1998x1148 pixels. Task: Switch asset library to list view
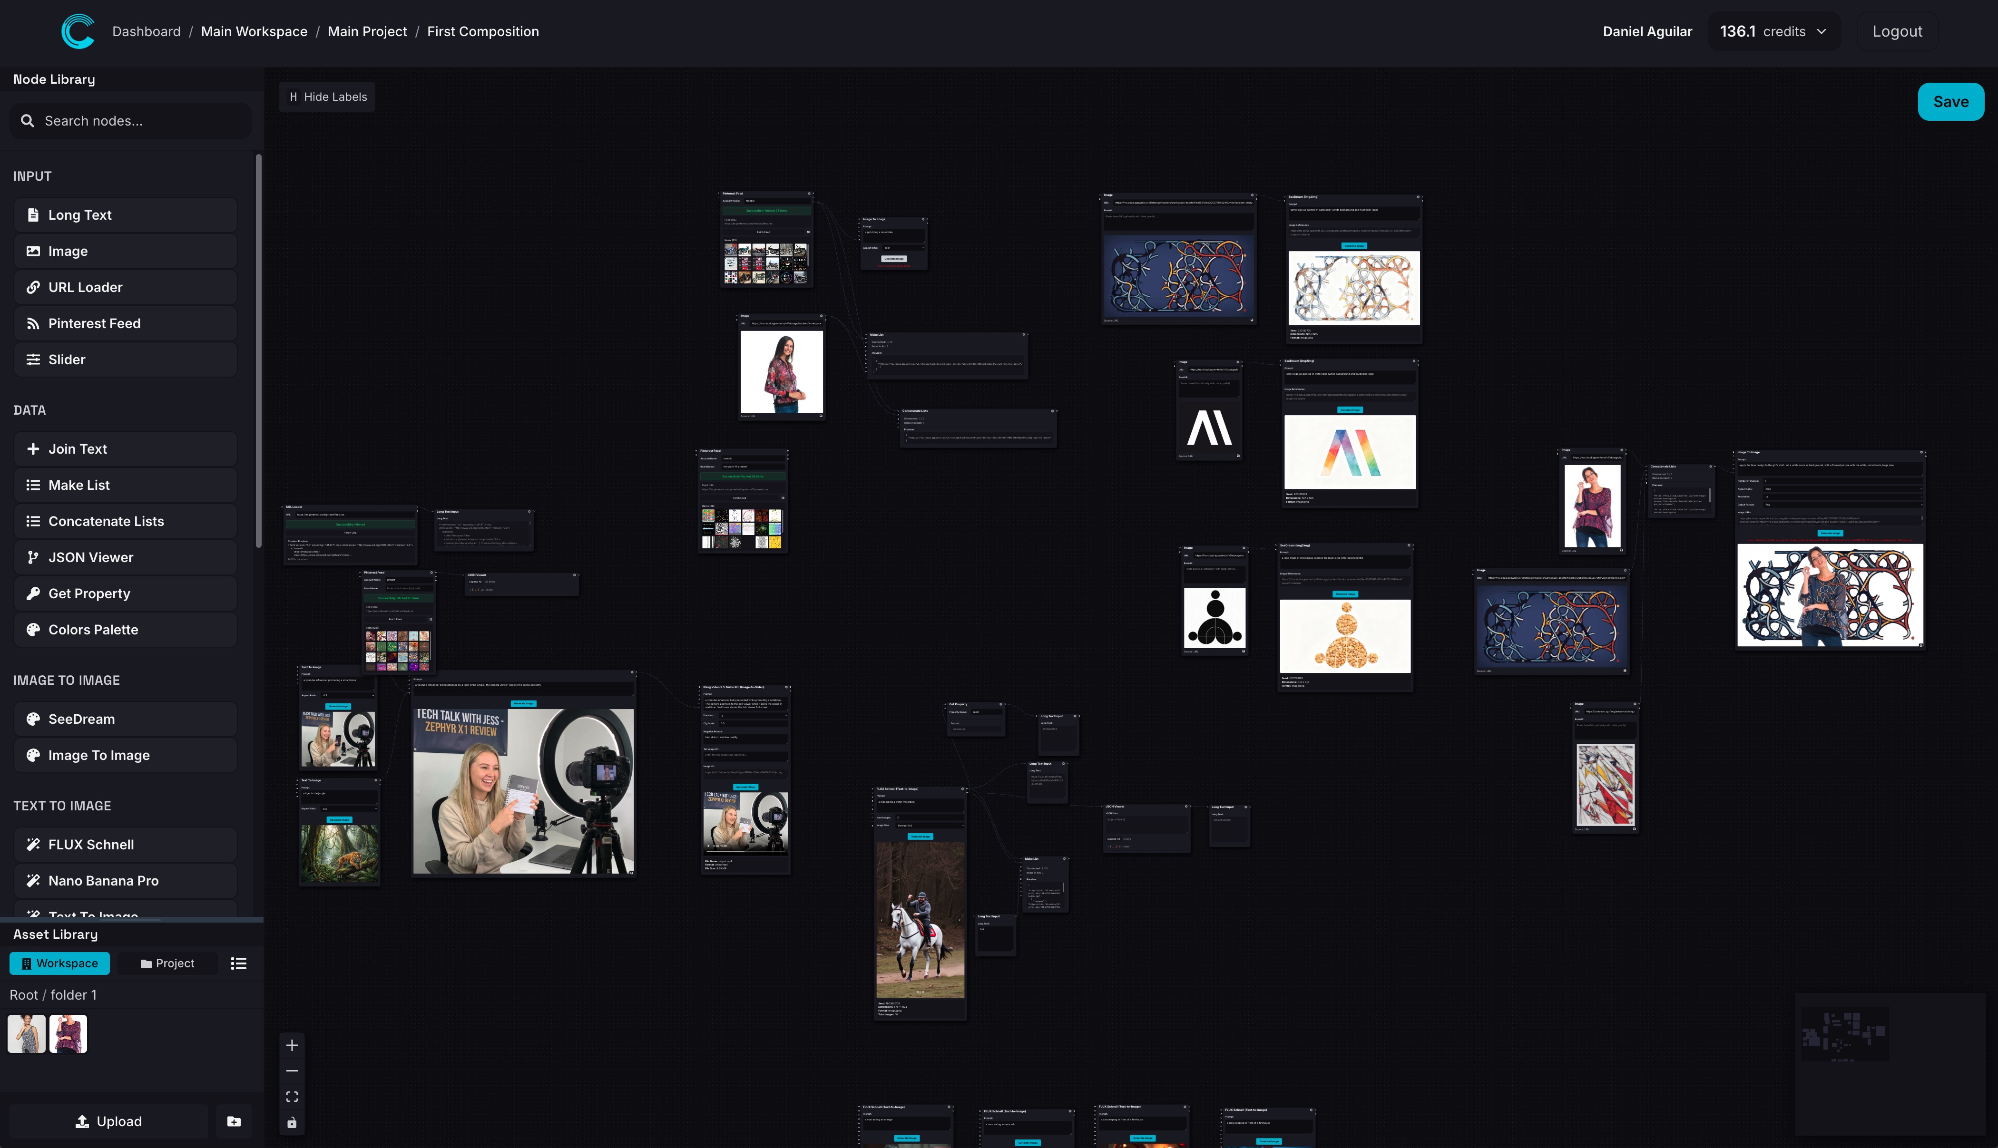pos(238,963)
